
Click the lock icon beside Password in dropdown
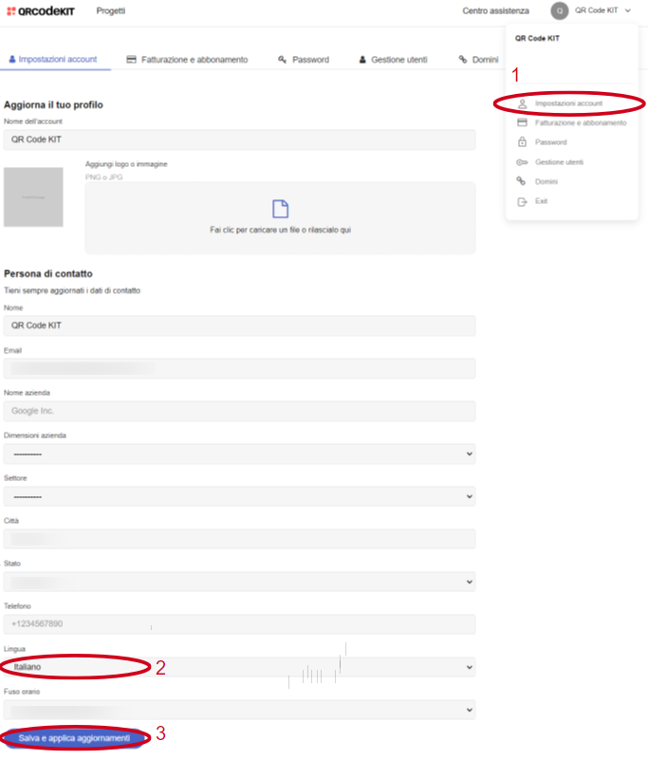coord(522,141)
